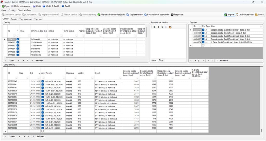
Task: Insert bullet list in note editor
Action: click(166, 27)
